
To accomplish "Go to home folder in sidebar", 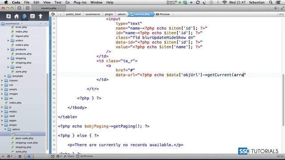I will [x=16, y=16].
